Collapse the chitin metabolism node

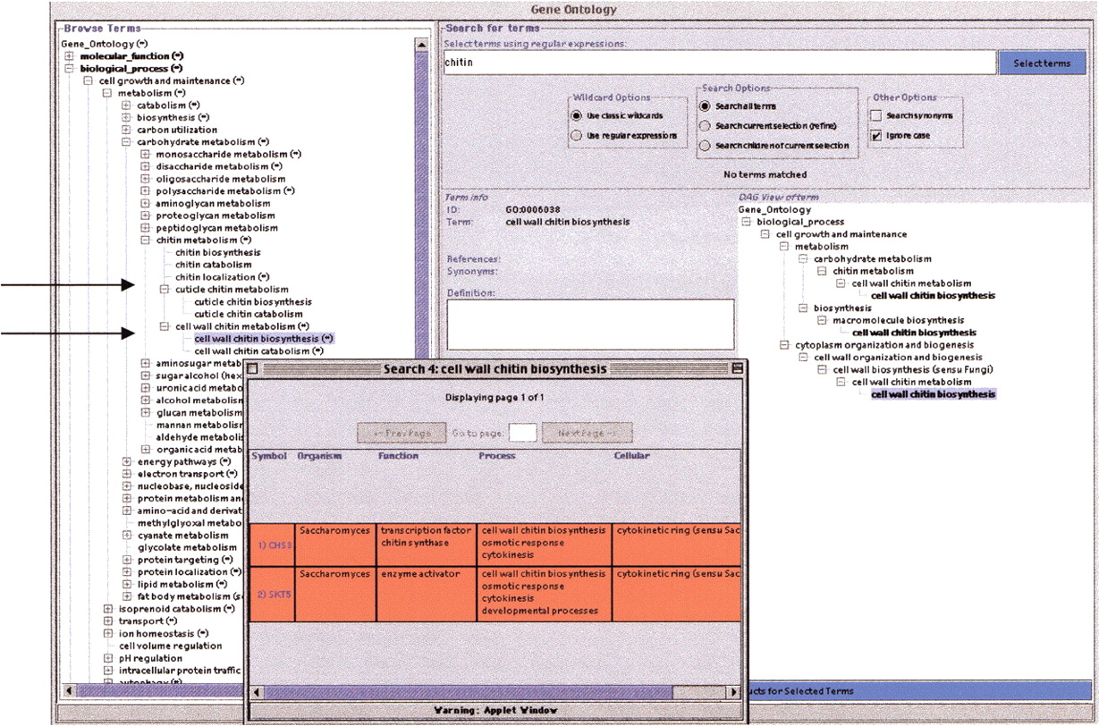(x=146, y=241)
